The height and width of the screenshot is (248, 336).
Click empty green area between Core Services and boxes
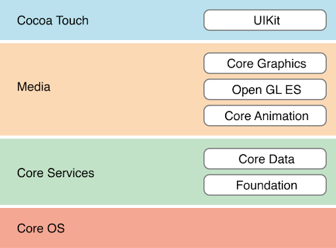pos(149,172)
